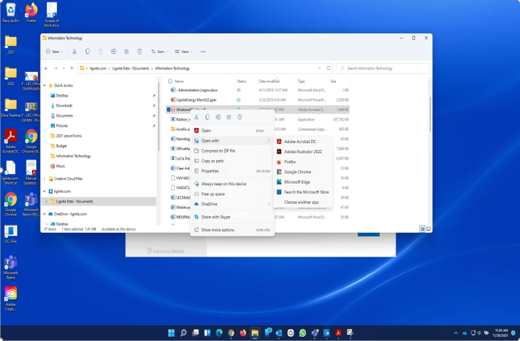Collapse the lignite.com tree node
This screenshot has height=341, width=520.
[x=44, y=191]
